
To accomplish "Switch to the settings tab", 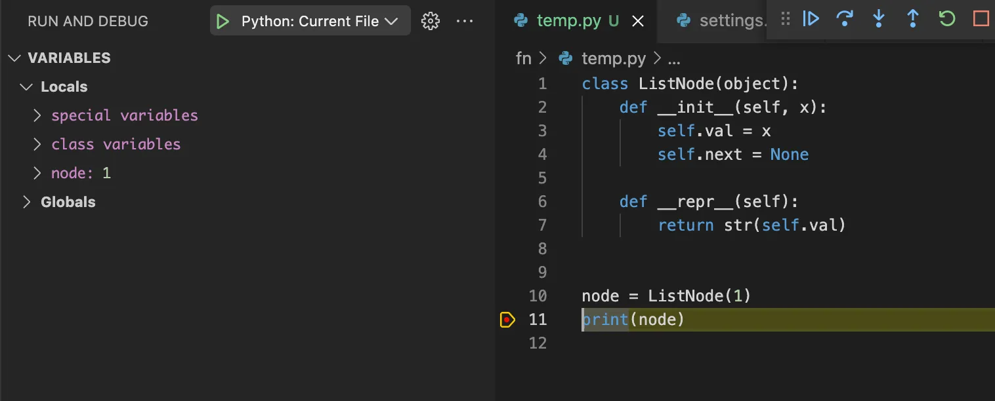I will click(722, 21).
